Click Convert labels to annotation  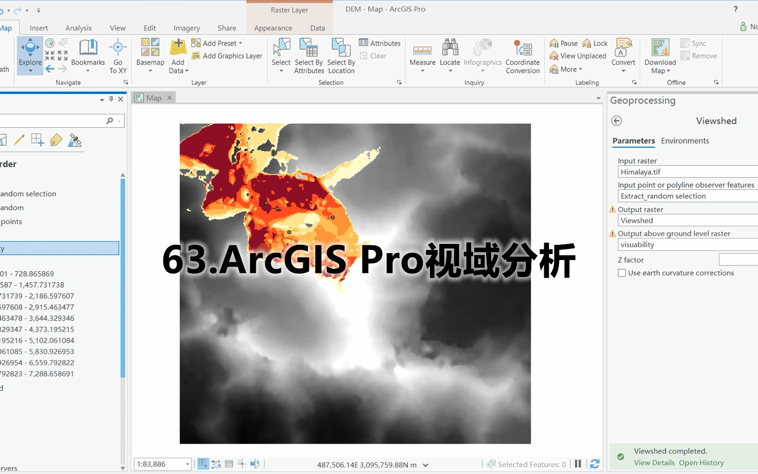(623, 55)
